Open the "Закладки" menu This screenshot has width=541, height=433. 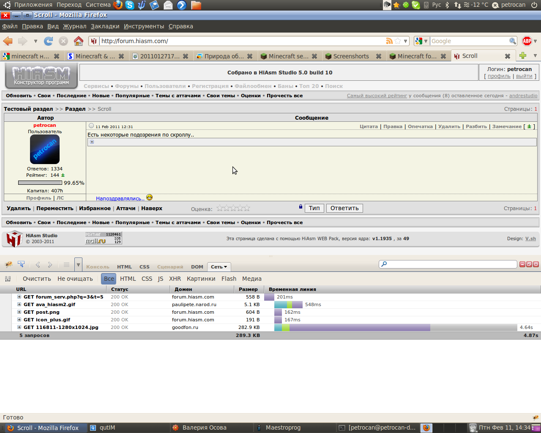click(x=105, y=26)
